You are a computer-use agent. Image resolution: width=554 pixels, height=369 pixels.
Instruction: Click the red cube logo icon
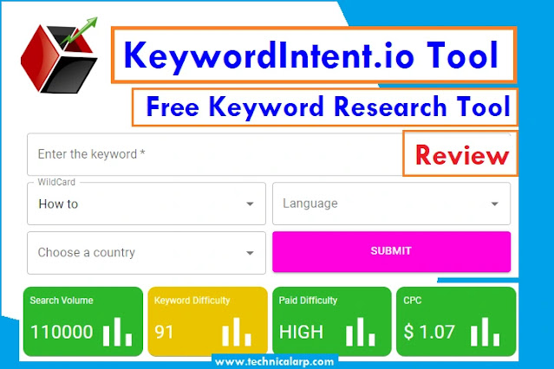59,55
